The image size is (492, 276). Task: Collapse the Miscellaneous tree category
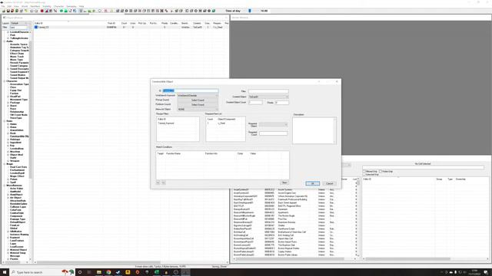click(5, 186)
